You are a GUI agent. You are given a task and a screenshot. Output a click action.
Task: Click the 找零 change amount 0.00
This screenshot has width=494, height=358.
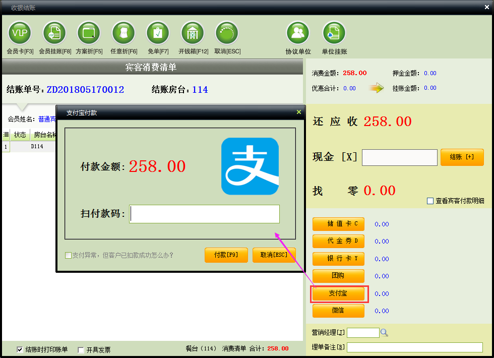[x=379, y=191]
